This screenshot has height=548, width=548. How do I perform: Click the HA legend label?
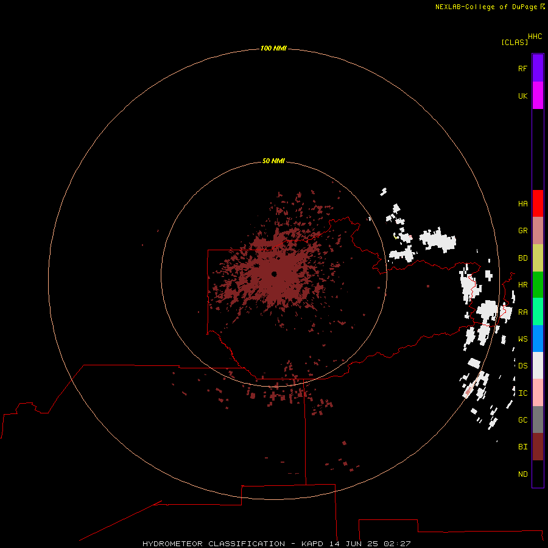(x=522, y=203)
